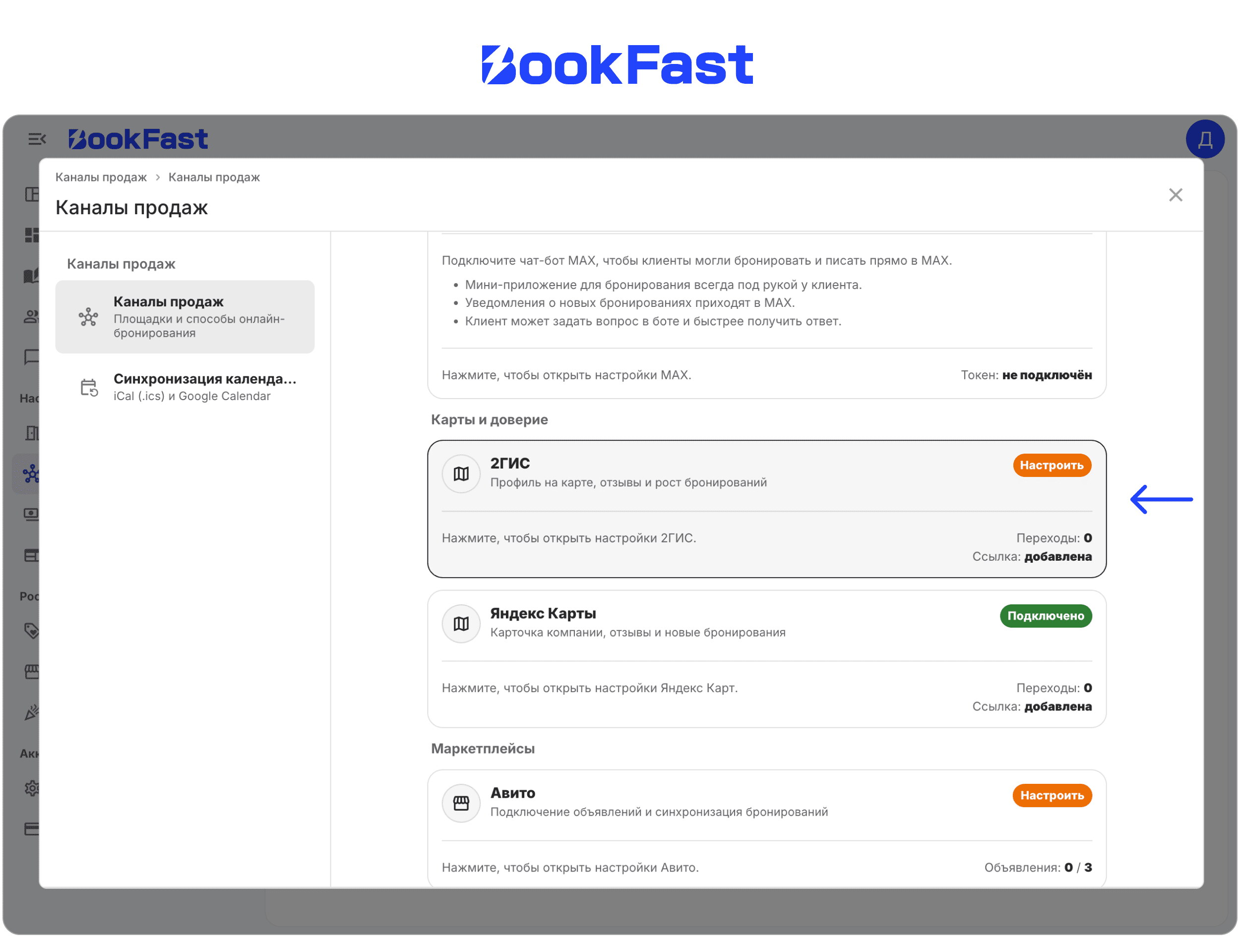Image resolution: width=1240 pixels, height=938 pixels.
Task: Open background sidebar clients people icon
Action: 32,317
